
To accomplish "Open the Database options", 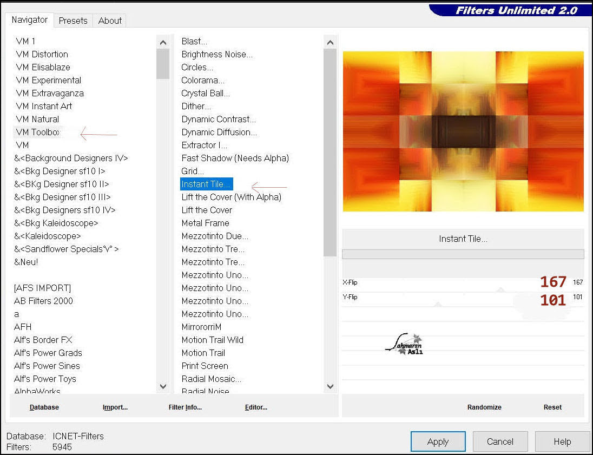I will click(x=44, y=407).
